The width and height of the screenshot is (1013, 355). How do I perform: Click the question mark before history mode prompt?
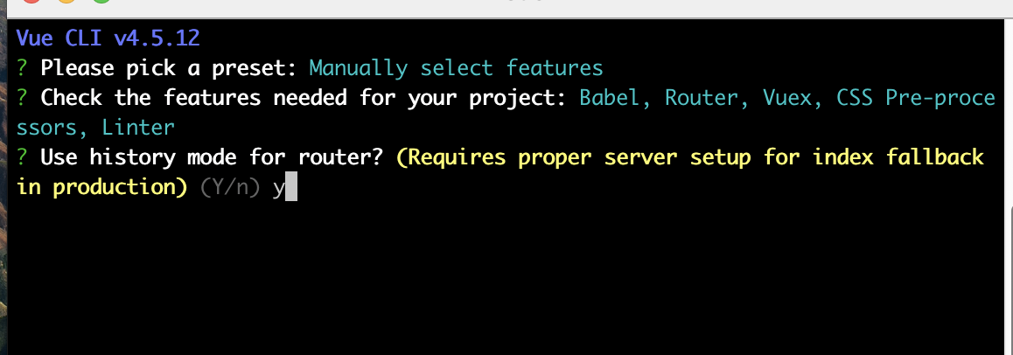(x=22, y=157)
